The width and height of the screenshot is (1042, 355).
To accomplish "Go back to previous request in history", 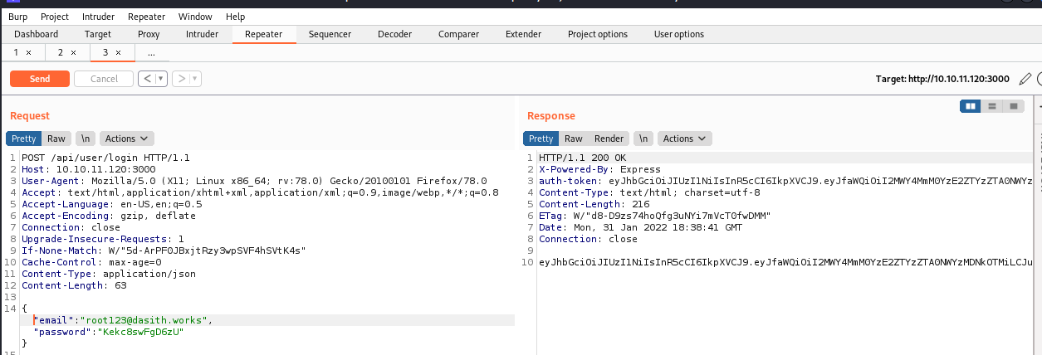I will click(x=146, y=79).
